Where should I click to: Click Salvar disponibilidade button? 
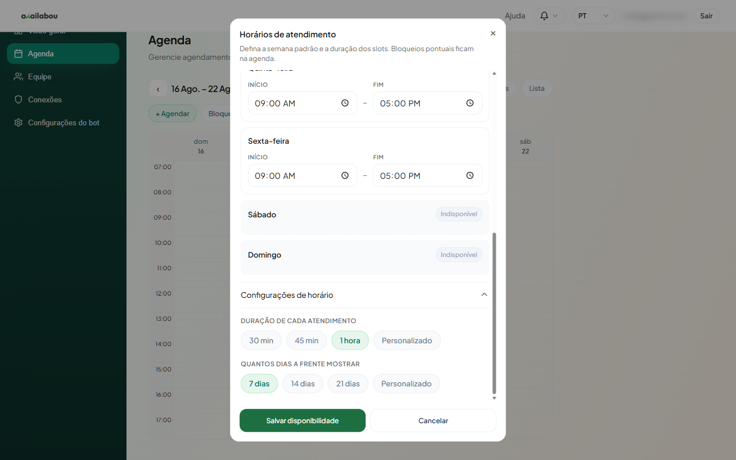tap(302, 420)
